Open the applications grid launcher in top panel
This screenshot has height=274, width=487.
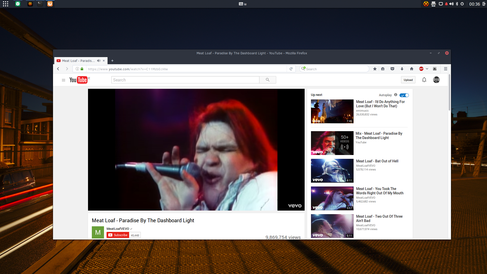click(6, 4)
